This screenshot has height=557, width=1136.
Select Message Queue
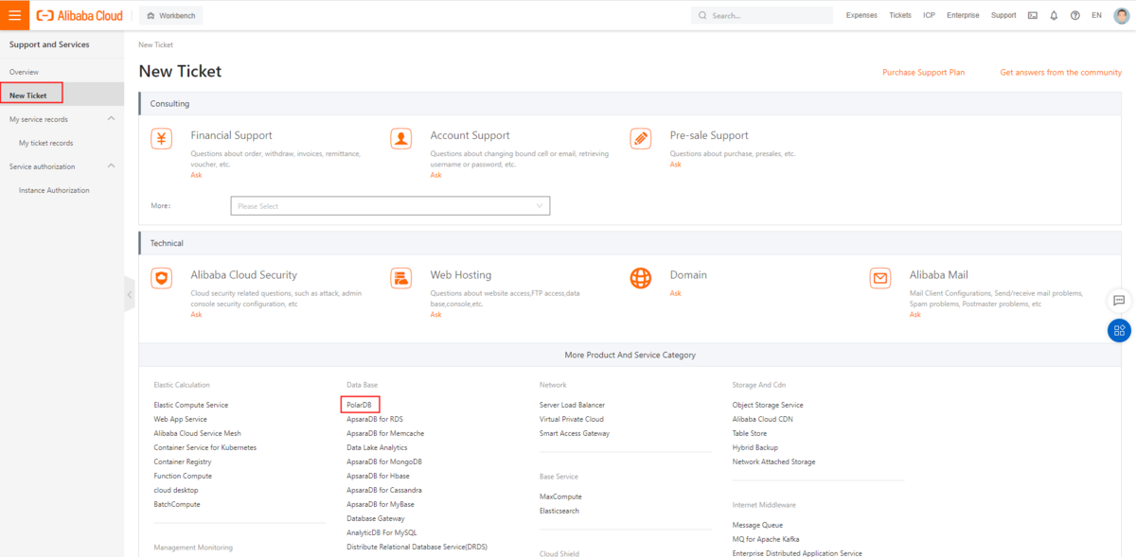(x=757, y=525)
